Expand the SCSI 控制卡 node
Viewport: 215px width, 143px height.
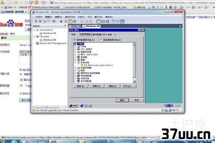coord(75,49)
